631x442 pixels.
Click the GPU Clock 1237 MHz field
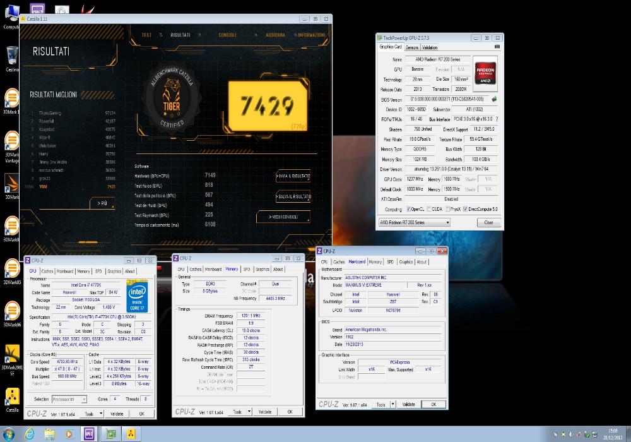[415, 179]
